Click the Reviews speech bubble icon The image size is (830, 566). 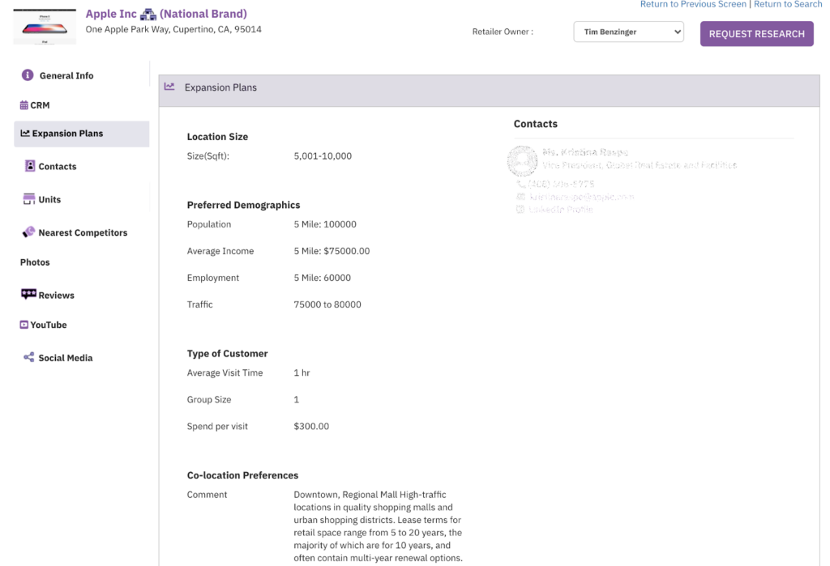coord(28,294)
